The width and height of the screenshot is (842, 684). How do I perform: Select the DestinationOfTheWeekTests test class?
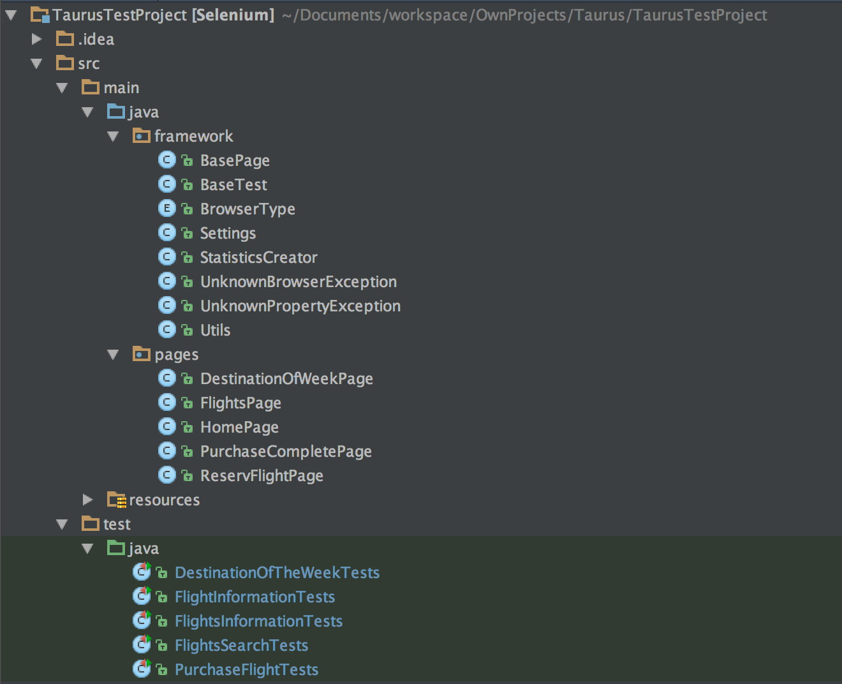pos(277,573)
